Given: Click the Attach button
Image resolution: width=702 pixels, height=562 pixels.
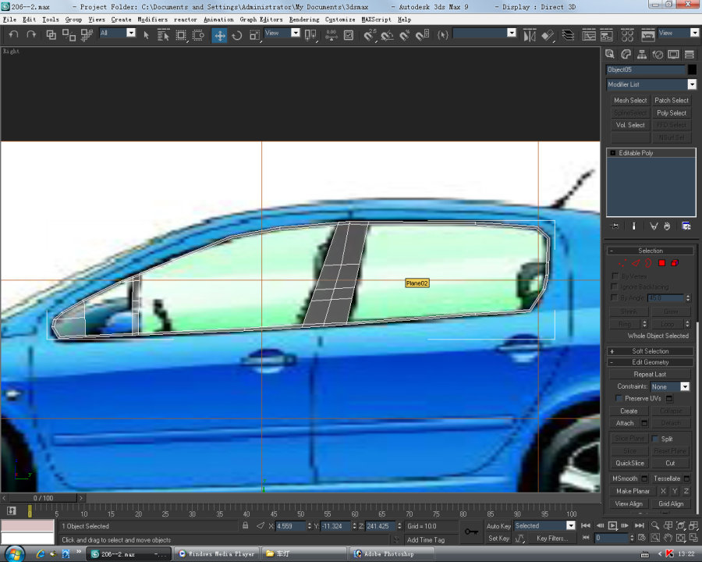Looking at the screenshot, I should (625, 423).
